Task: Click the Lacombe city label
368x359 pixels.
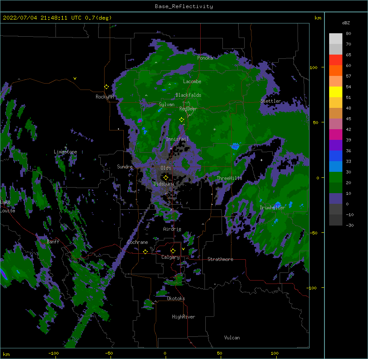Action: click(x=192, y=81)
